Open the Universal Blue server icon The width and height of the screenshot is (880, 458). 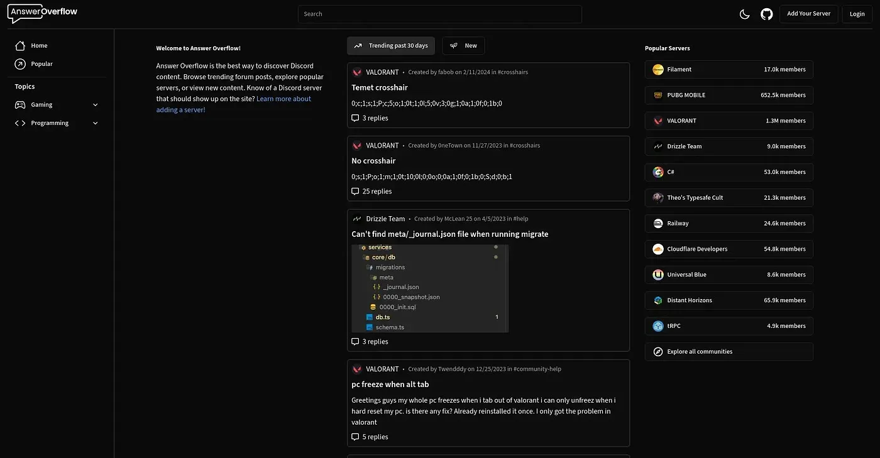pos(658,275)
